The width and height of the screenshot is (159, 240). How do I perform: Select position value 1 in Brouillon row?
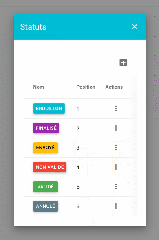pos(78,109)
